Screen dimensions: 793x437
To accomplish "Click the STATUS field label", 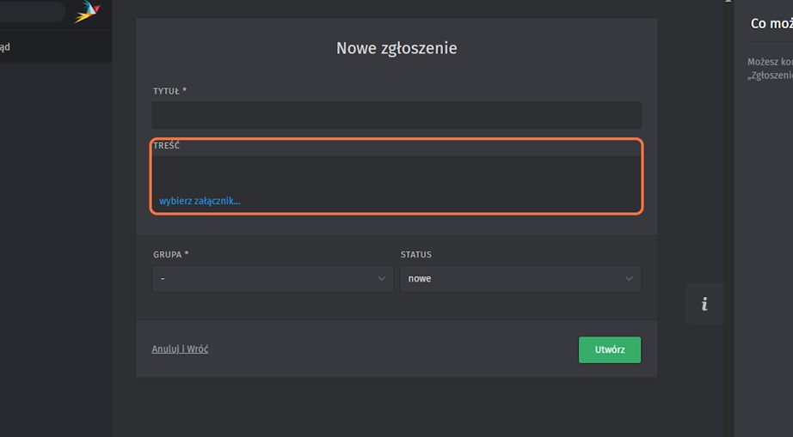I will pyautogui.click(x=415, y=255).
